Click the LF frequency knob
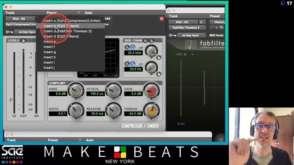294x165 pixels. 152,67
